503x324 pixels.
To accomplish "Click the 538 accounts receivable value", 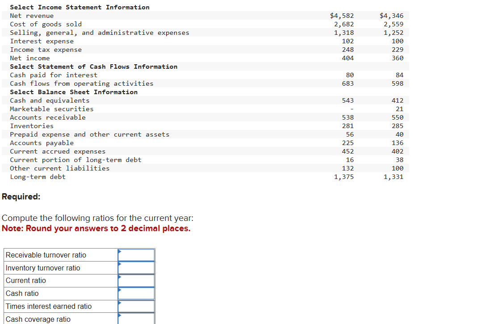I will tap(348, 118).
